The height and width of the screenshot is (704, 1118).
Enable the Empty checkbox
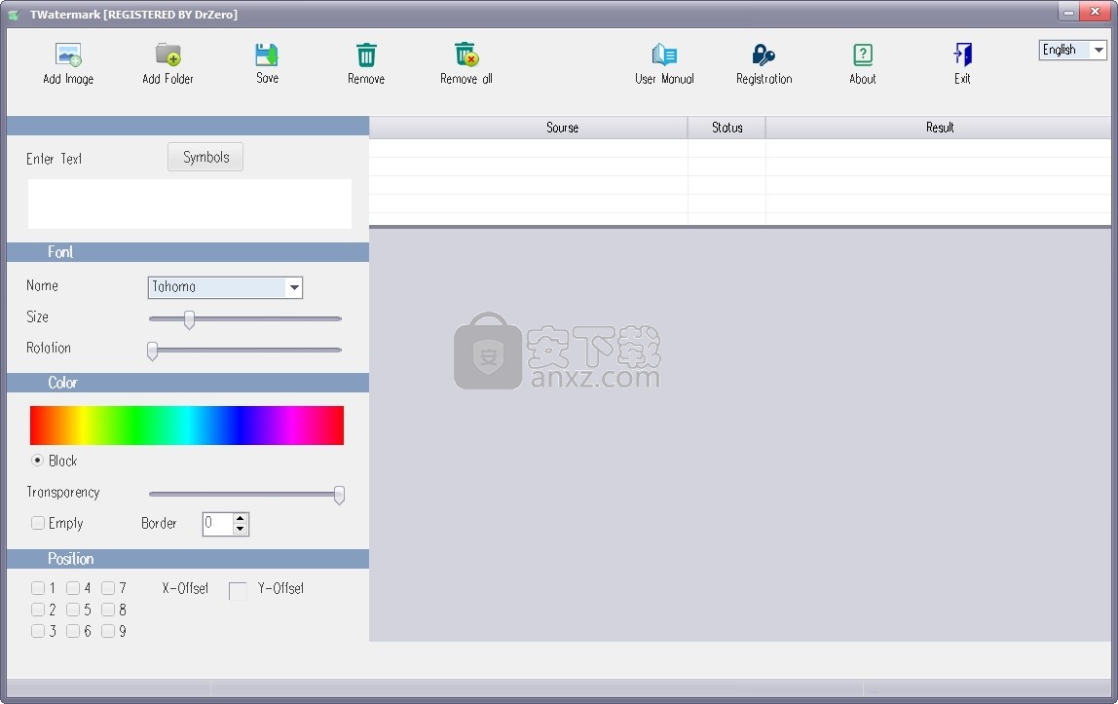point(38,523)
